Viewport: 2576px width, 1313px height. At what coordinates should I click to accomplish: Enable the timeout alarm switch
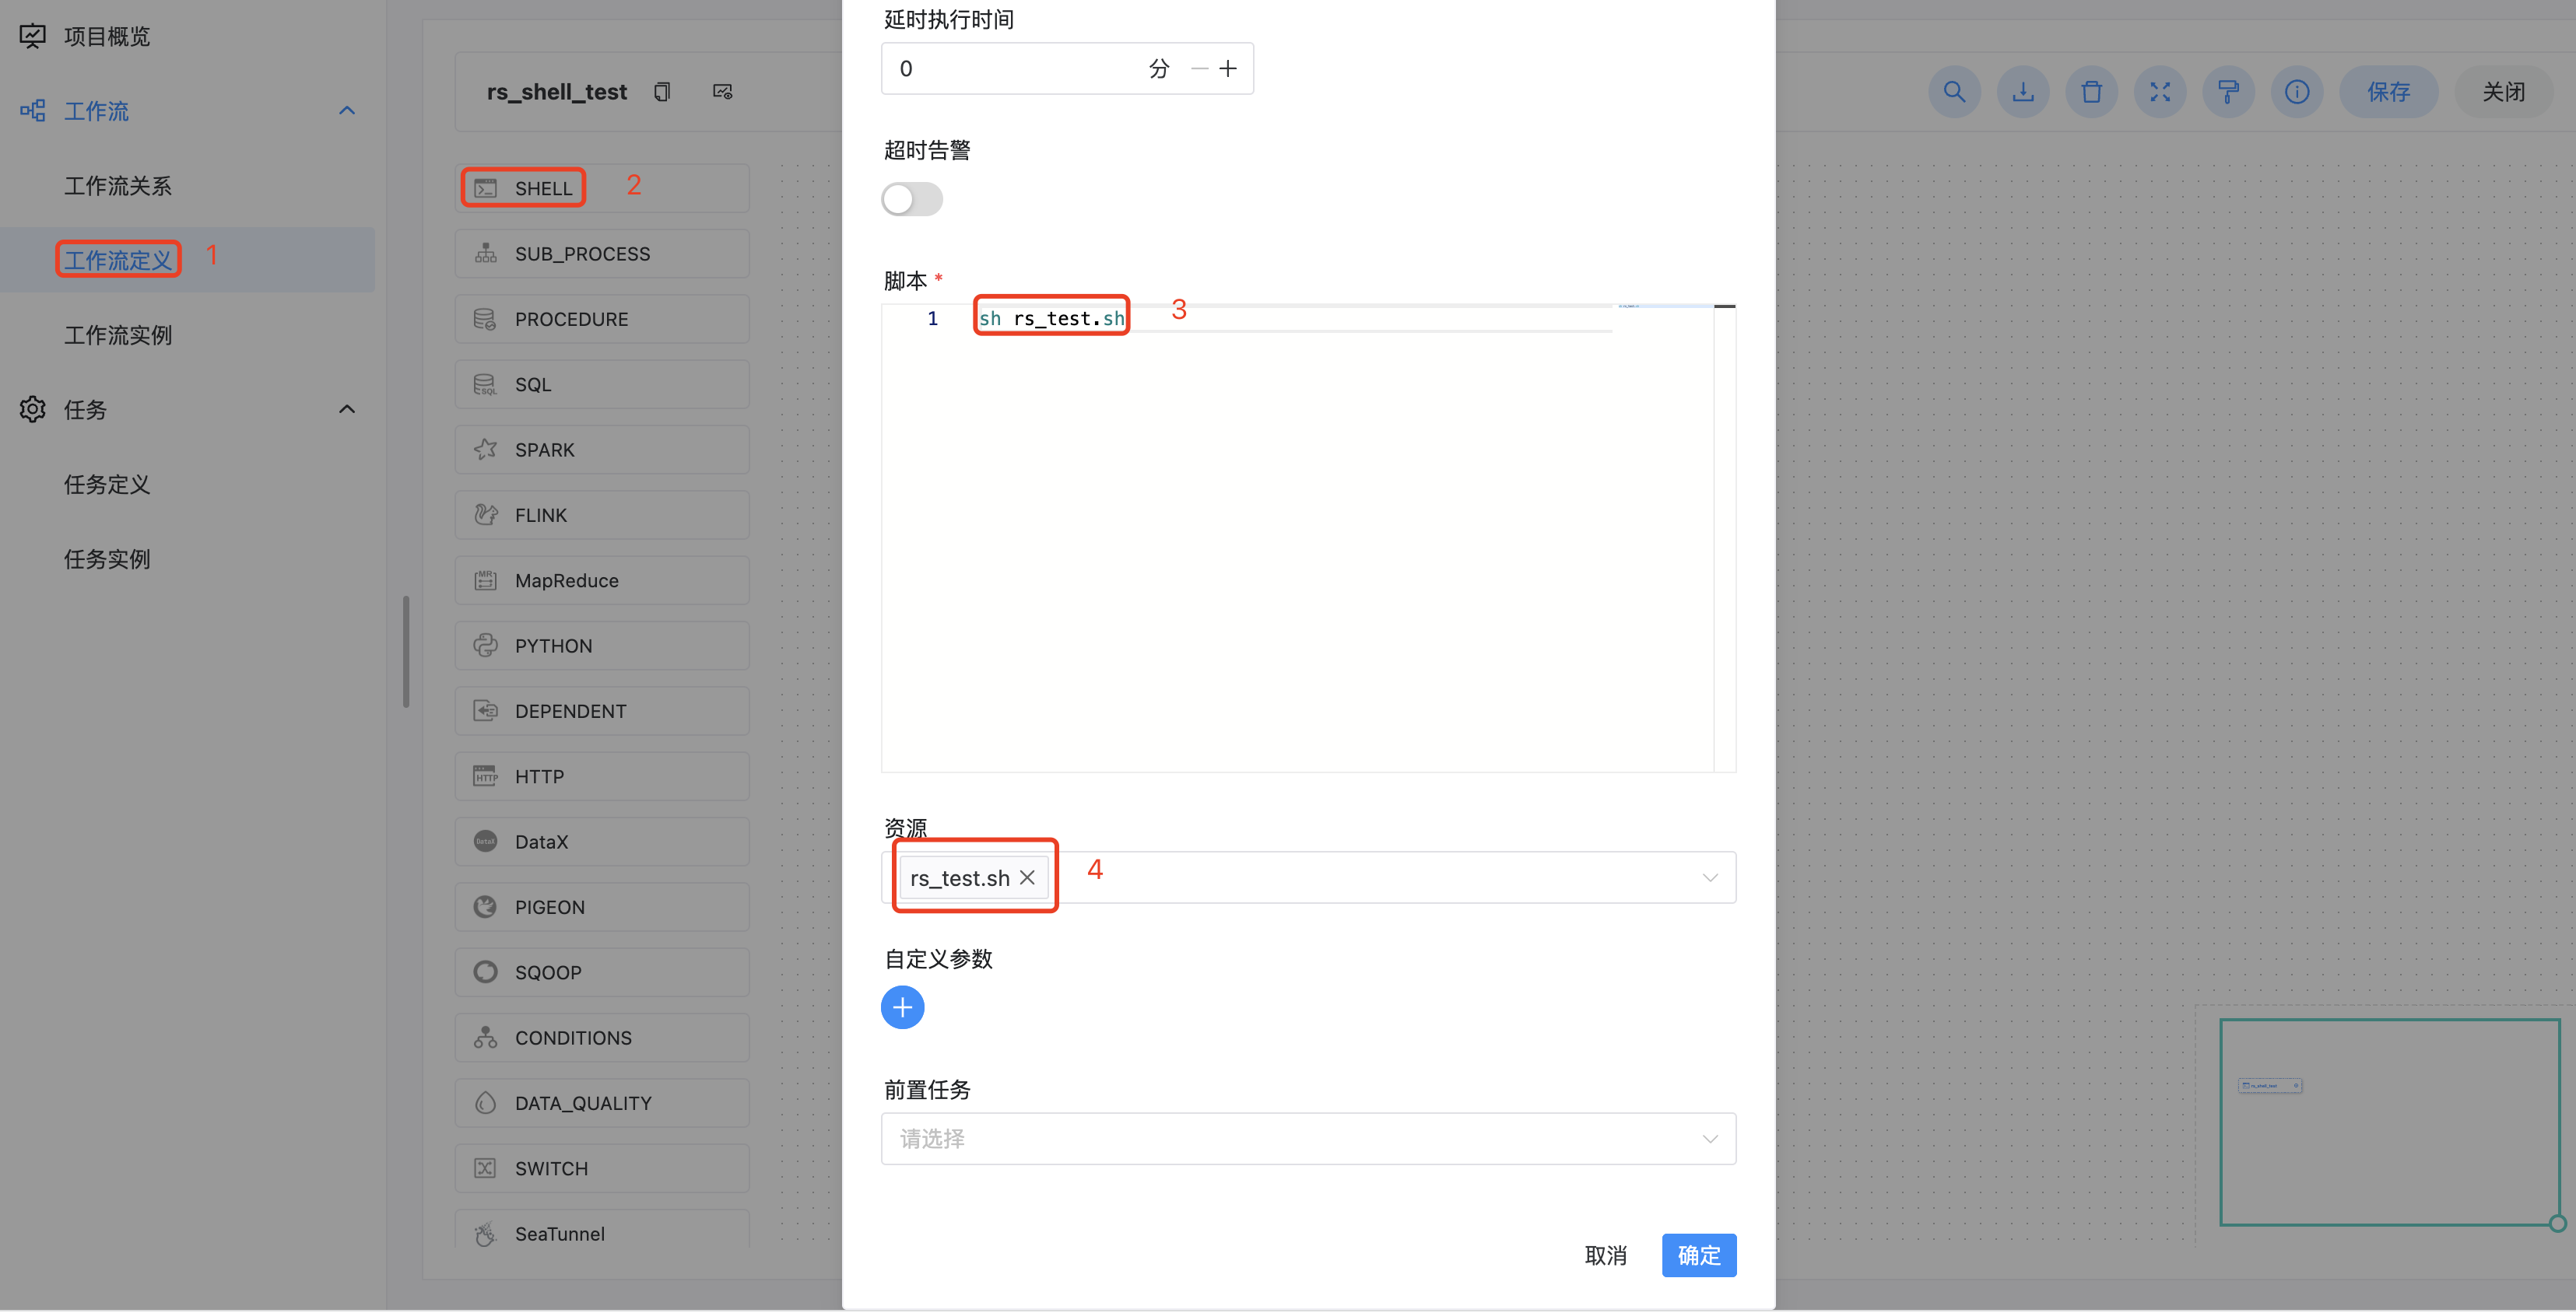click(911, 199)
